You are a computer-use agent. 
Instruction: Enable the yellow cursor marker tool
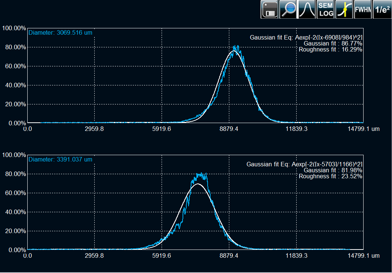pyautogui.click(x=344, y=10)
